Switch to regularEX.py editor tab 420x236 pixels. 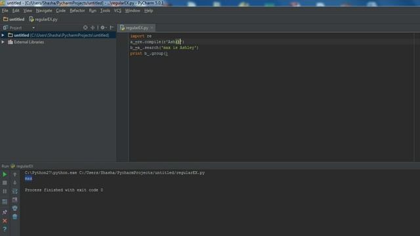(136, 28)
